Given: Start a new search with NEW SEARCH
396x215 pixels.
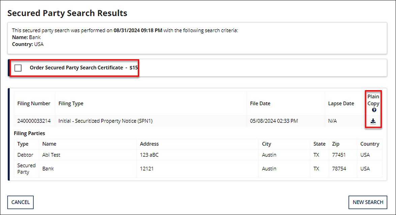Looking at the screenshot, I should [368, 202].
